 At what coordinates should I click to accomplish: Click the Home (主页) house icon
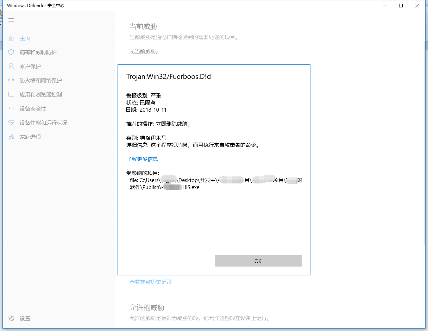tap(11, 38)
